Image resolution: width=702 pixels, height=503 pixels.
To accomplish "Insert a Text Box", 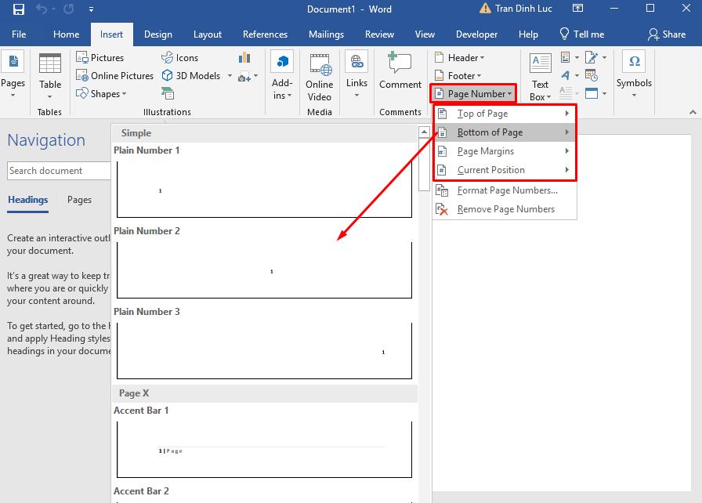I will pos(540,77).
